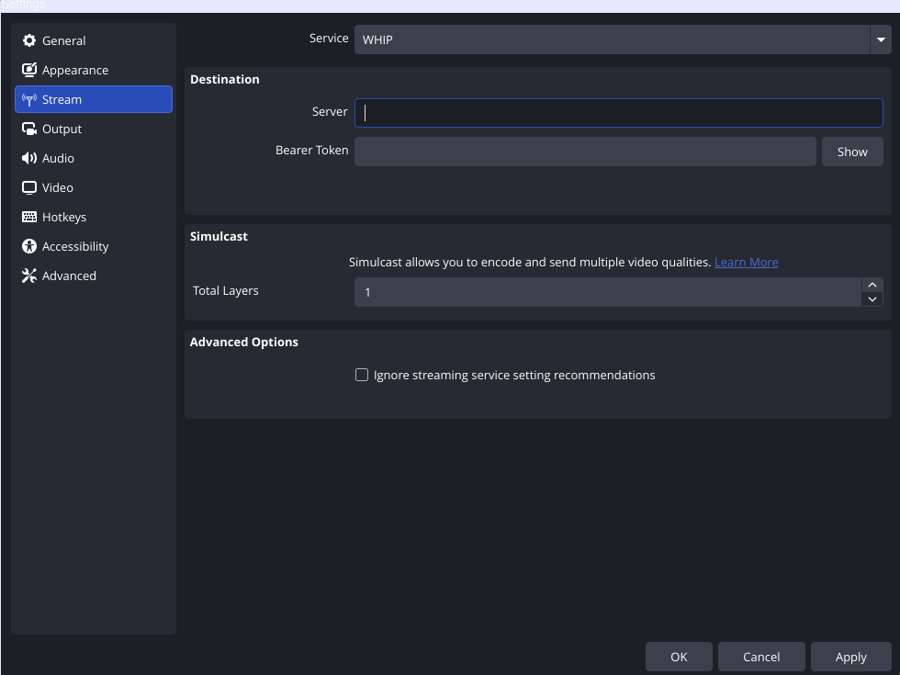
Task: Decrease Total Layers with down arrow
Action: pos(872,299)
